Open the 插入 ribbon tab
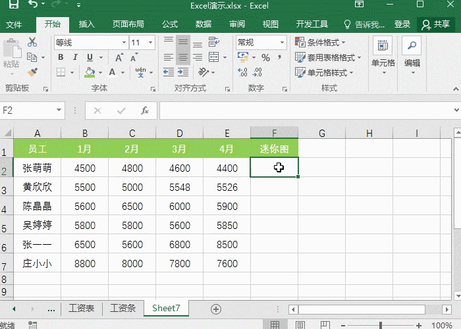The image size is (461, 329). 86,24
